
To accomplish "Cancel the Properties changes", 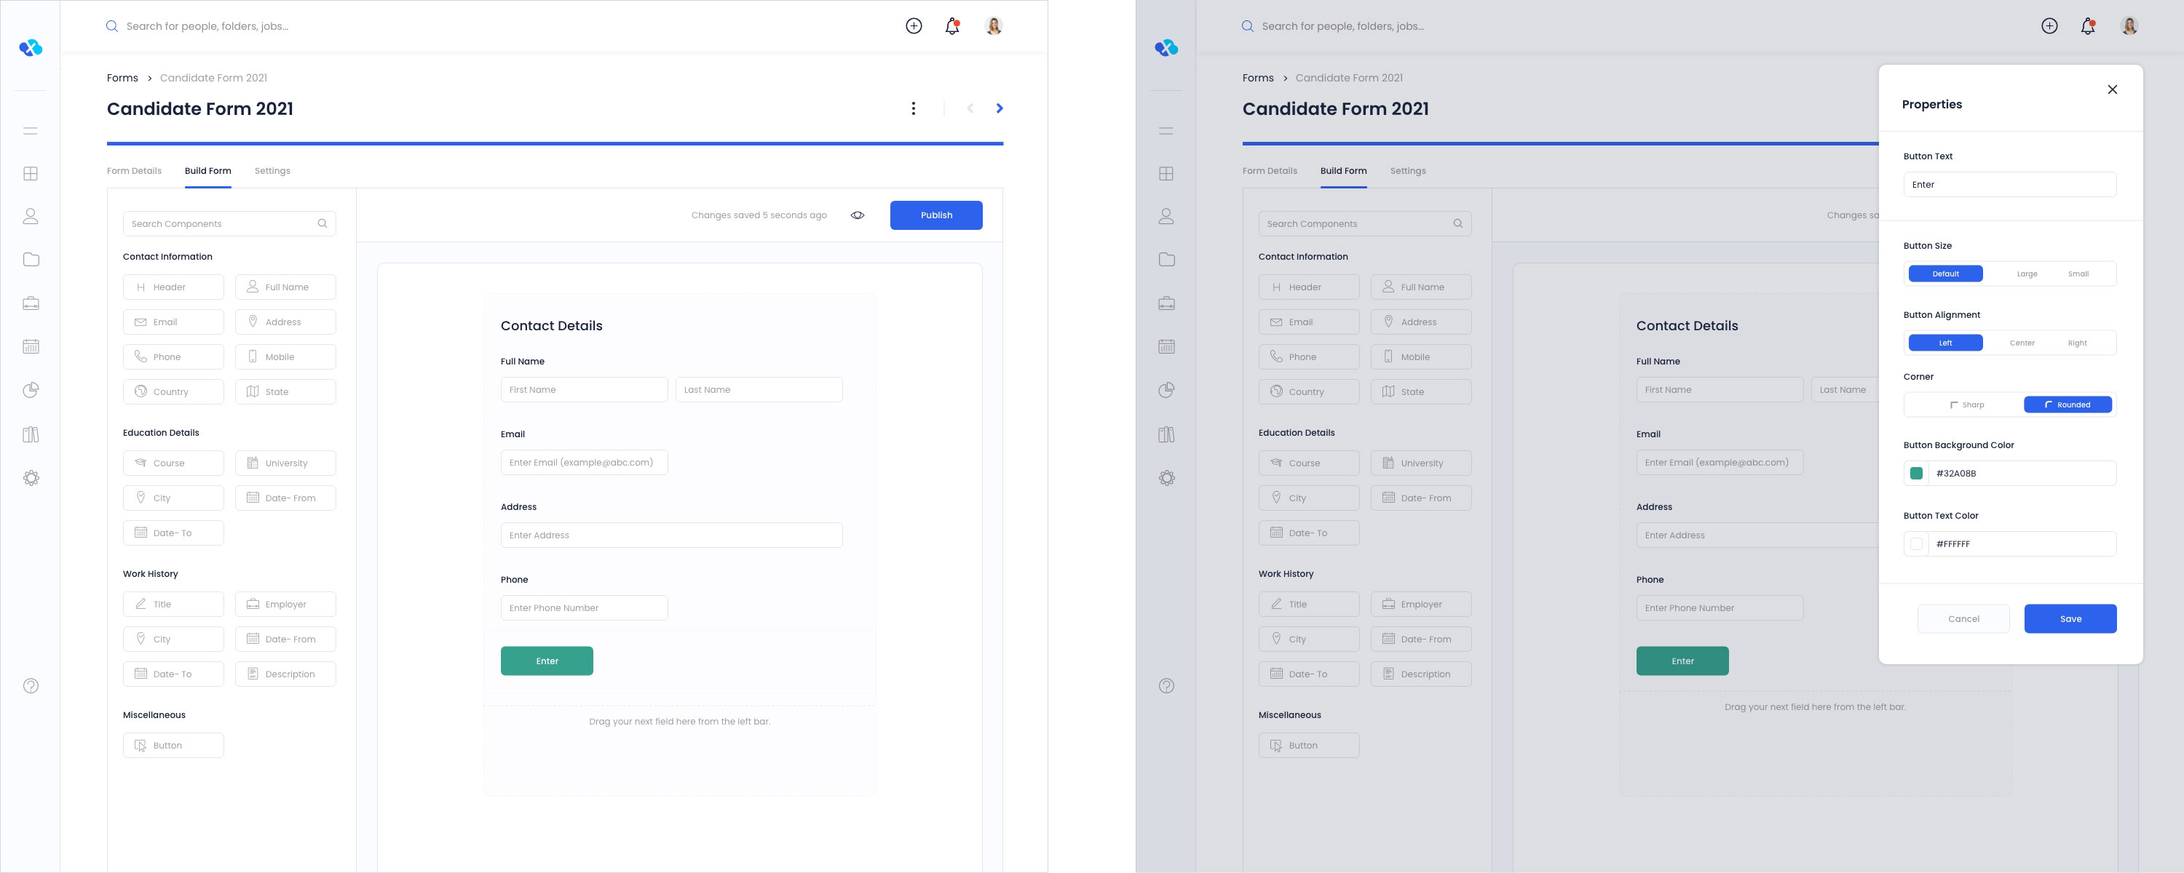I will 1963,618.
